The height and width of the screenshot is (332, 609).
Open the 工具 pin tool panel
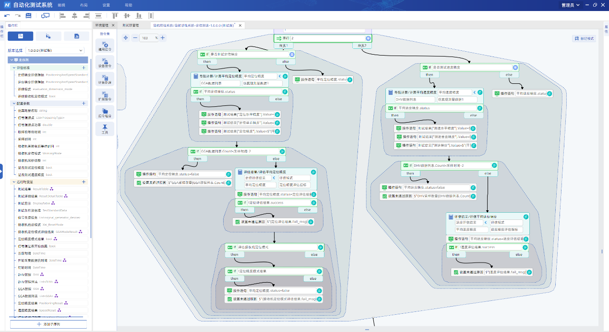pos(105,128)
